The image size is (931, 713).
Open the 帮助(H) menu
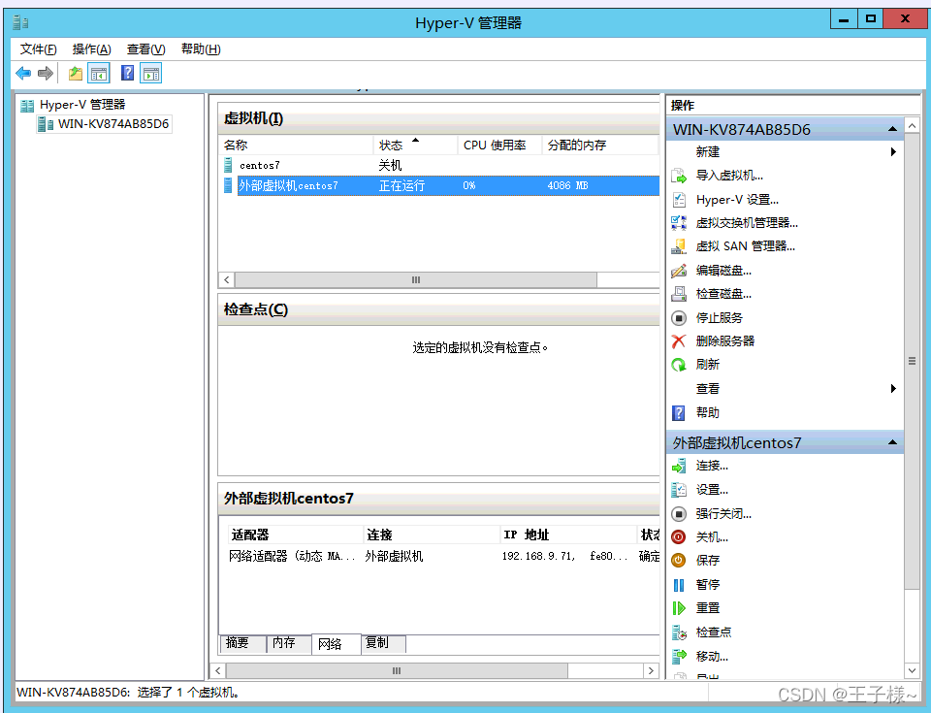(201, 49)
